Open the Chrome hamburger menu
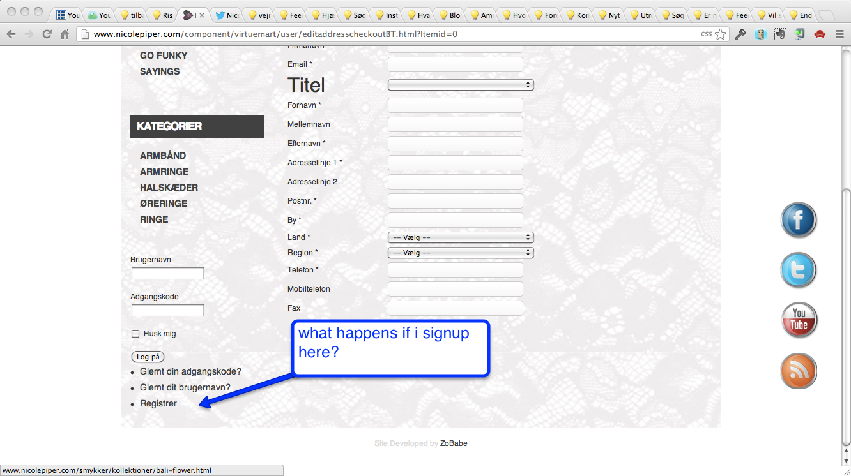This screenshot has width=851, height=476. (x=839, y=34)
